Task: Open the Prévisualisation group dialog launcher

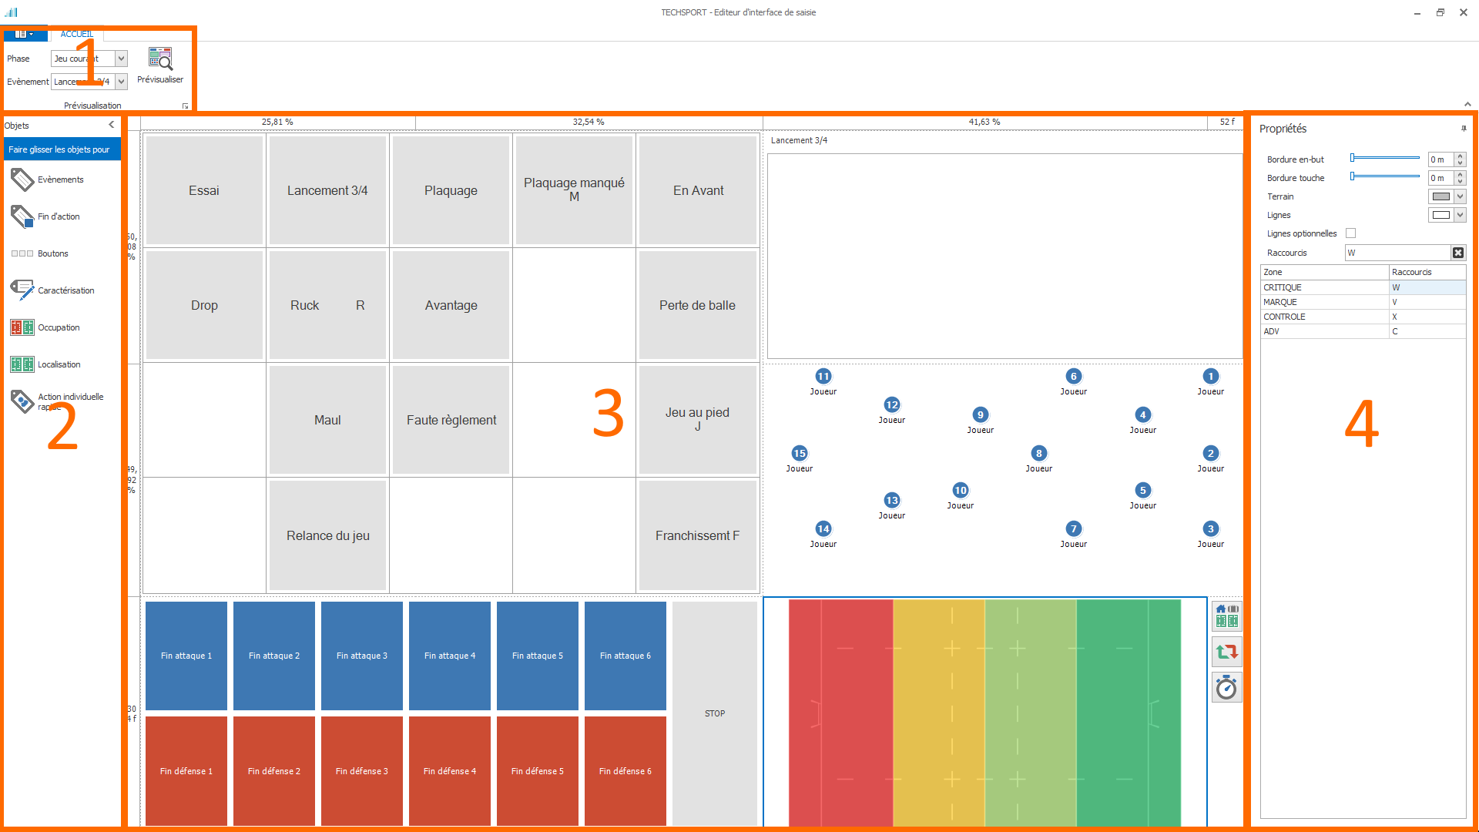Action: click(186, 106)
